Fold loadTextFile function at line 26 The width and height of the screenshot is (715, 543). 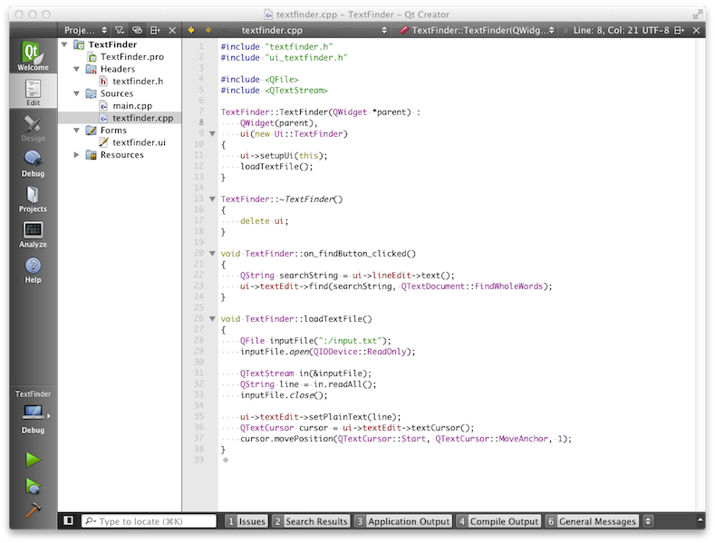click(x=212, y=318)
